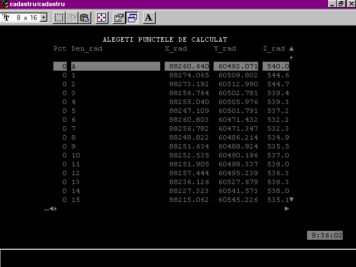Screen dimensions: 356x267
Task: Click the Paste clipboard icon
Action: click(85, 18)
